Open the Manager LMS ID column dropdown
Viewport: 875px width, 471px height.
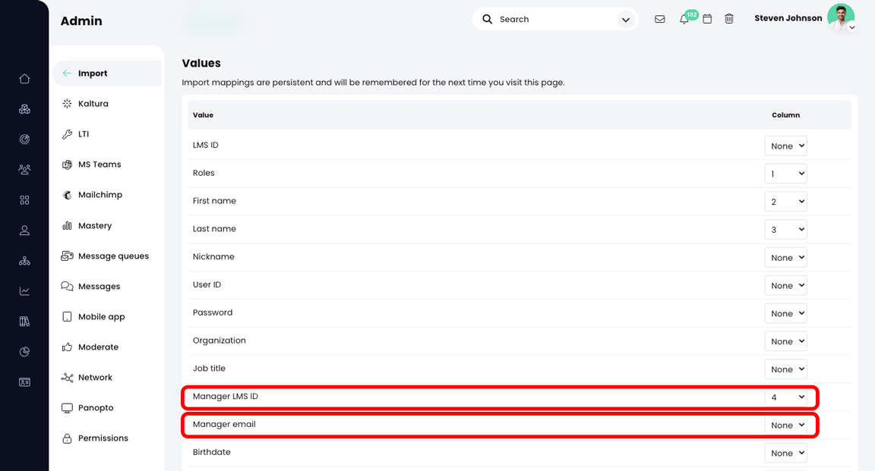[785, 397]
